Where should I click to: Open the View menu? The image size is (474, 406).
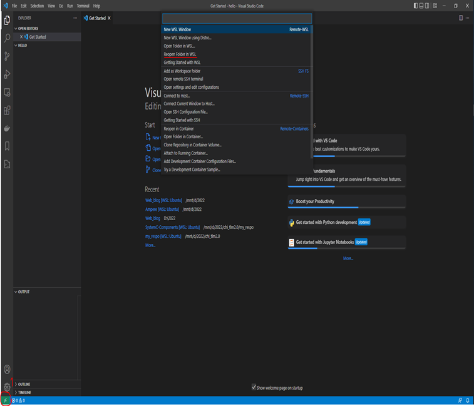pyautogui.click(x=51, y=6)
